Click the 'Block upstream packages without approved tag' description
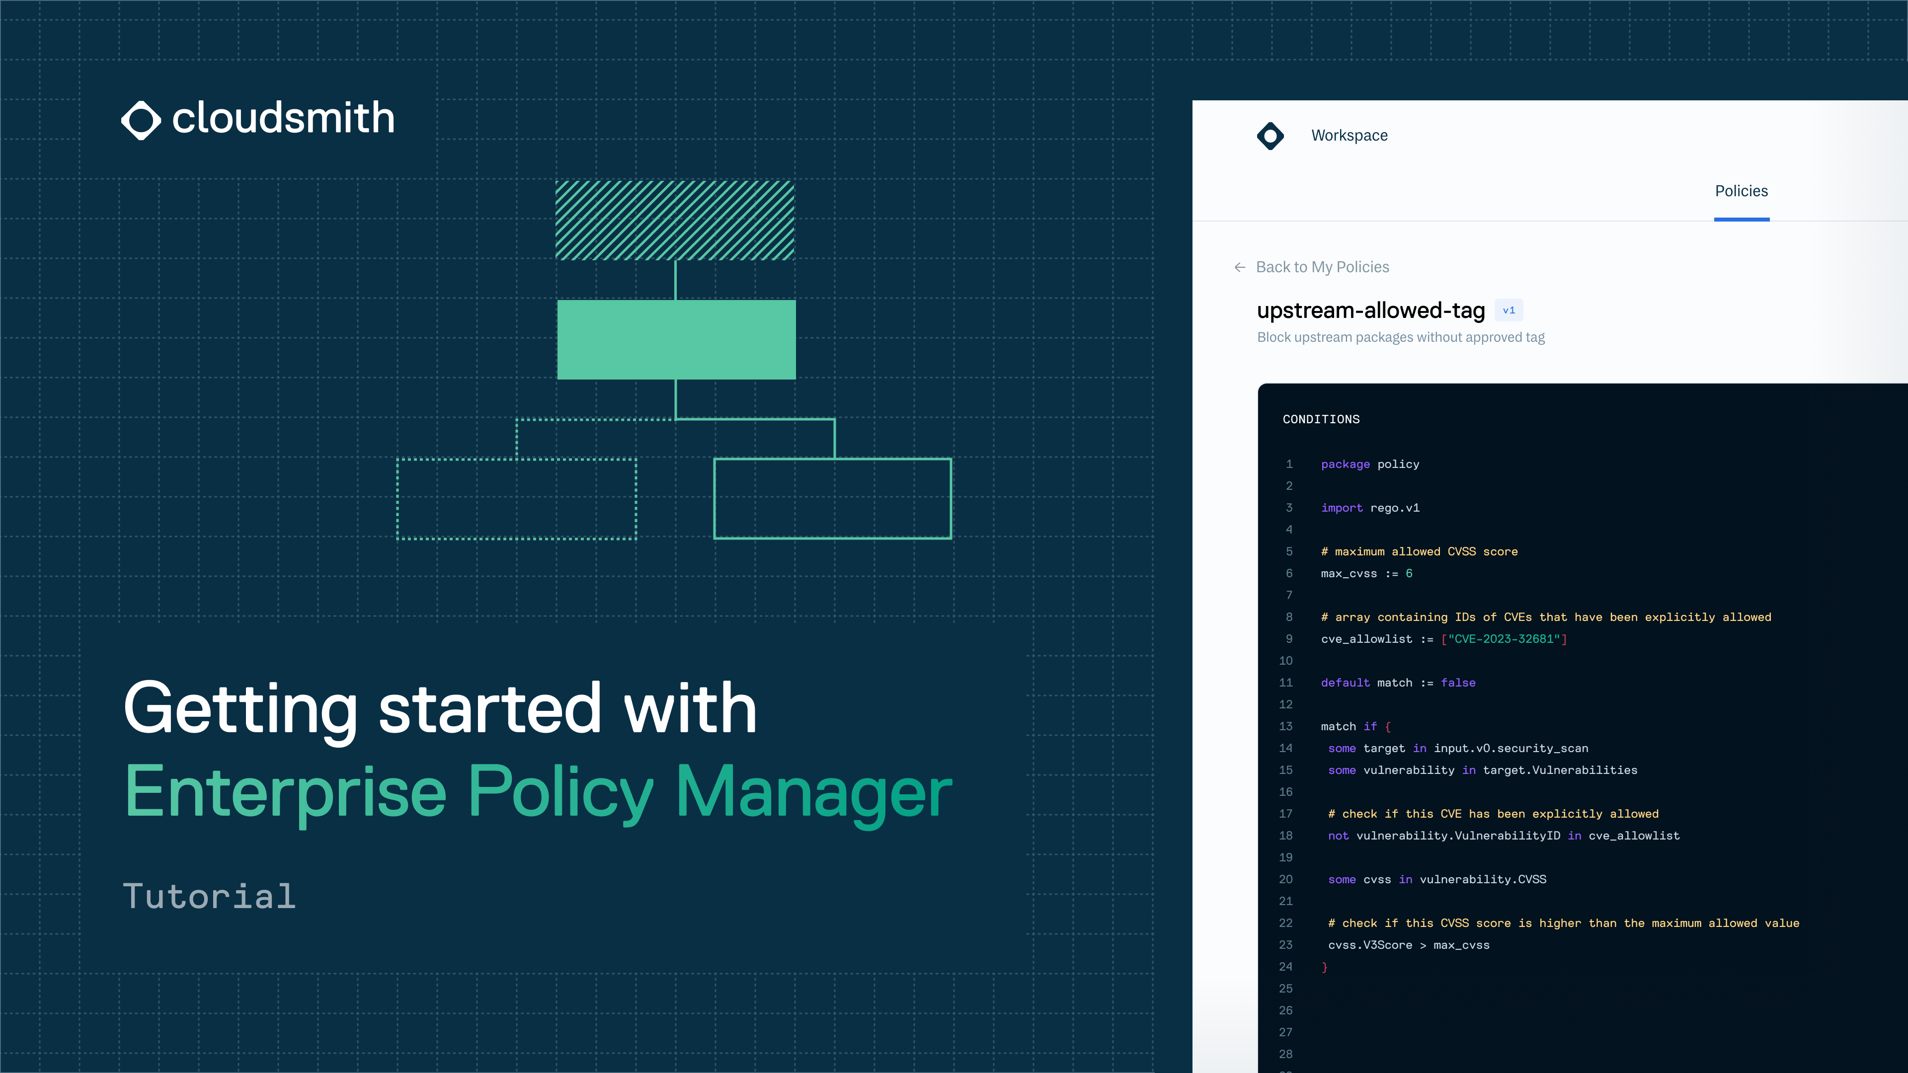The image size is (1908, 1073). pos(1401,338)
